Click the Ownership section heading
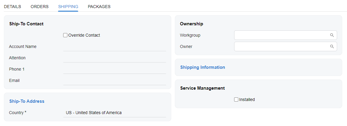 [x=191, y=24]
